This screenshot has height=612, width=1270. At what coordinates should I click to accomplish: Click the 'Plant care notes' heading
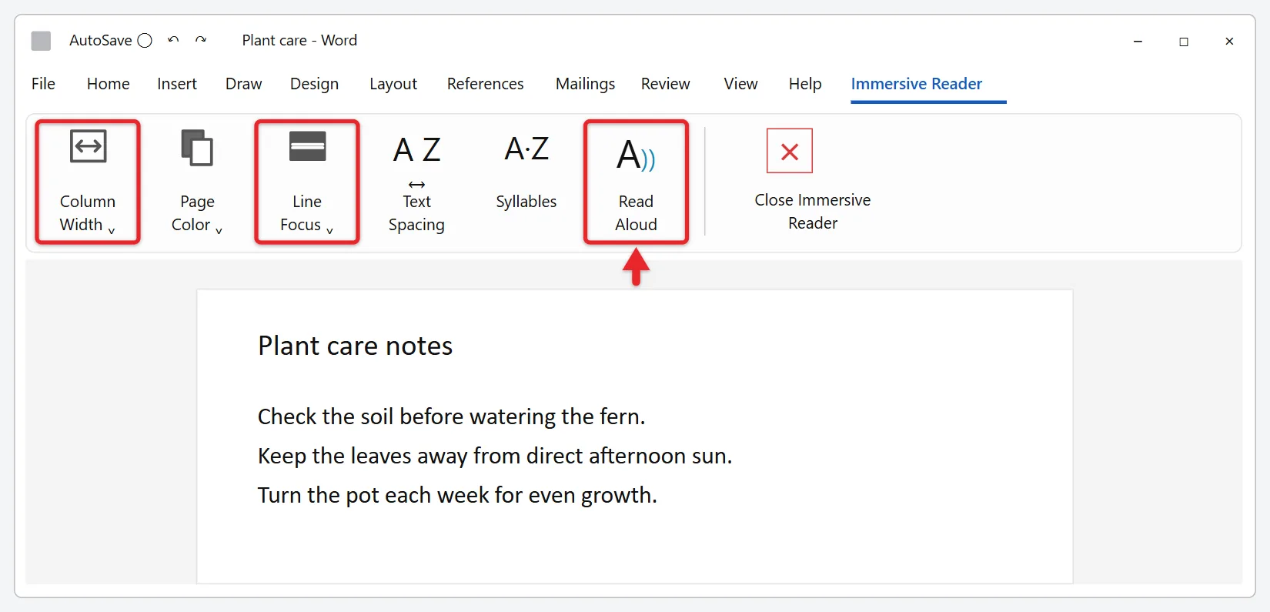pyautogui.click(x=355, y=346)
